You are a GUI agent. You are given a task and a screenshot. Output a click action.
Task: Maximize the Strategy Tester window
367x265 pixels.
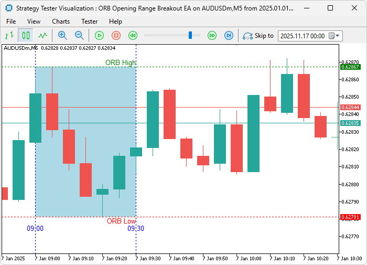(330, 8)
